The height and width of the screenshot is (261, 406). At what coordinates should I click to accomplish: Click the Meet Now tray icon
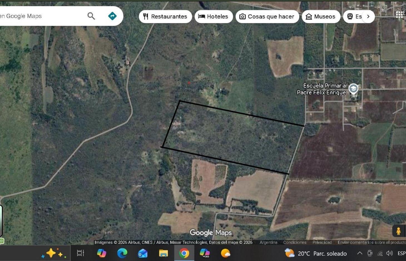pos(370,253)
